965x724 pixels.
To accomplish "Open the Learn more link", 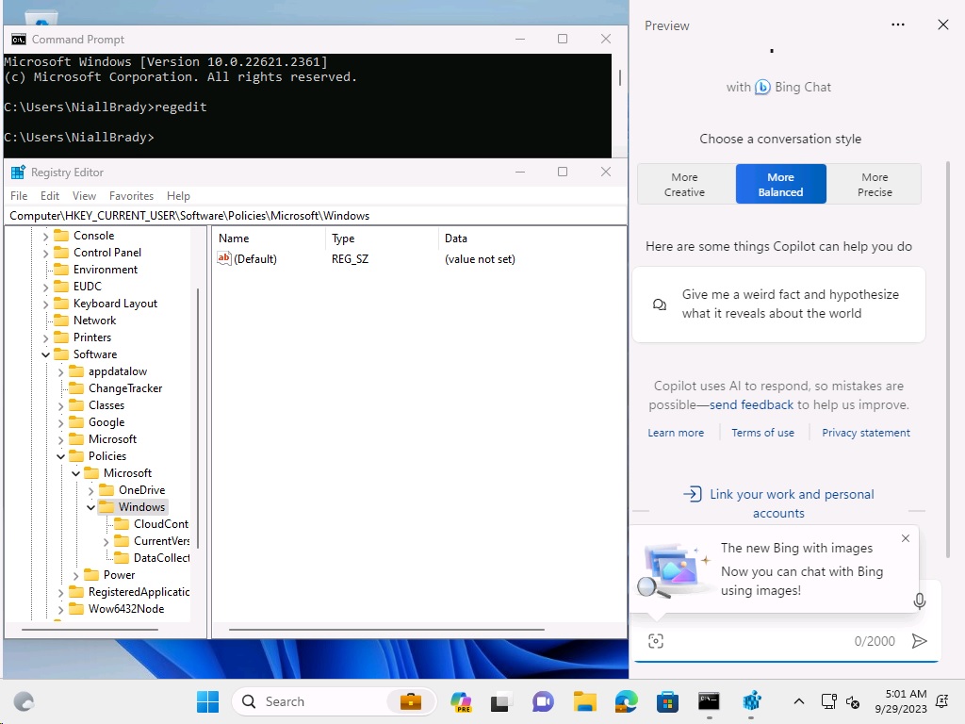I will pos(676,433).
